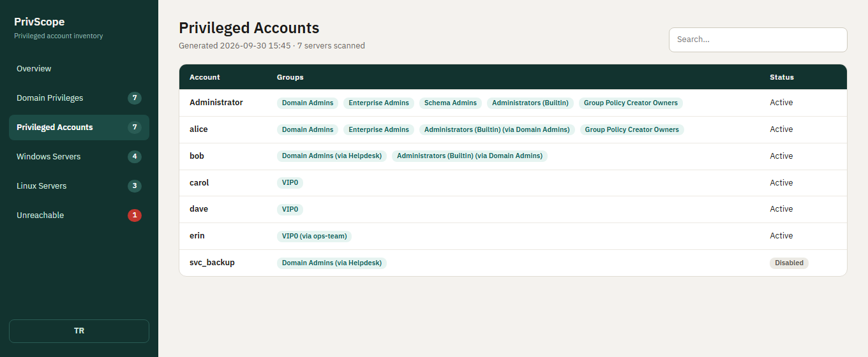Click bob's Domain Admins (via Helpdesk) tag
The width and height of the screenshot is (868, 357).
(x=332, y=156)
